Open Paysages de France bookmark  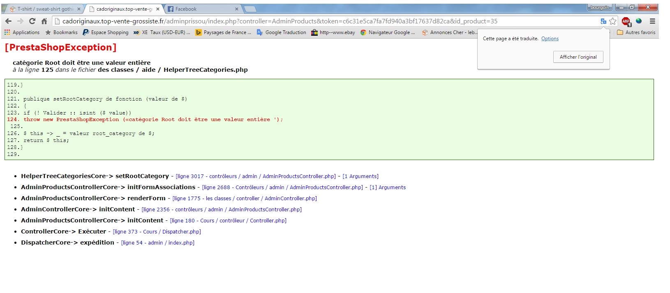pos(223,32)
